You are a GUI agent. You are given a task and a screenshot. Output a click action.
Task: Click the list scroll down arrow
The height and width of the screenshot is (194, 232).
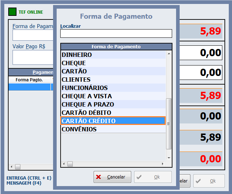(169, 157)
